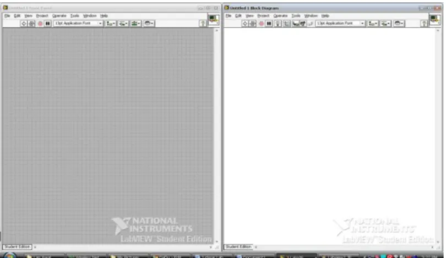Click LabVIEW icon in Front Panel title bar
The height and width of the screenshot is (258, 446).
[x=6, y=8]
